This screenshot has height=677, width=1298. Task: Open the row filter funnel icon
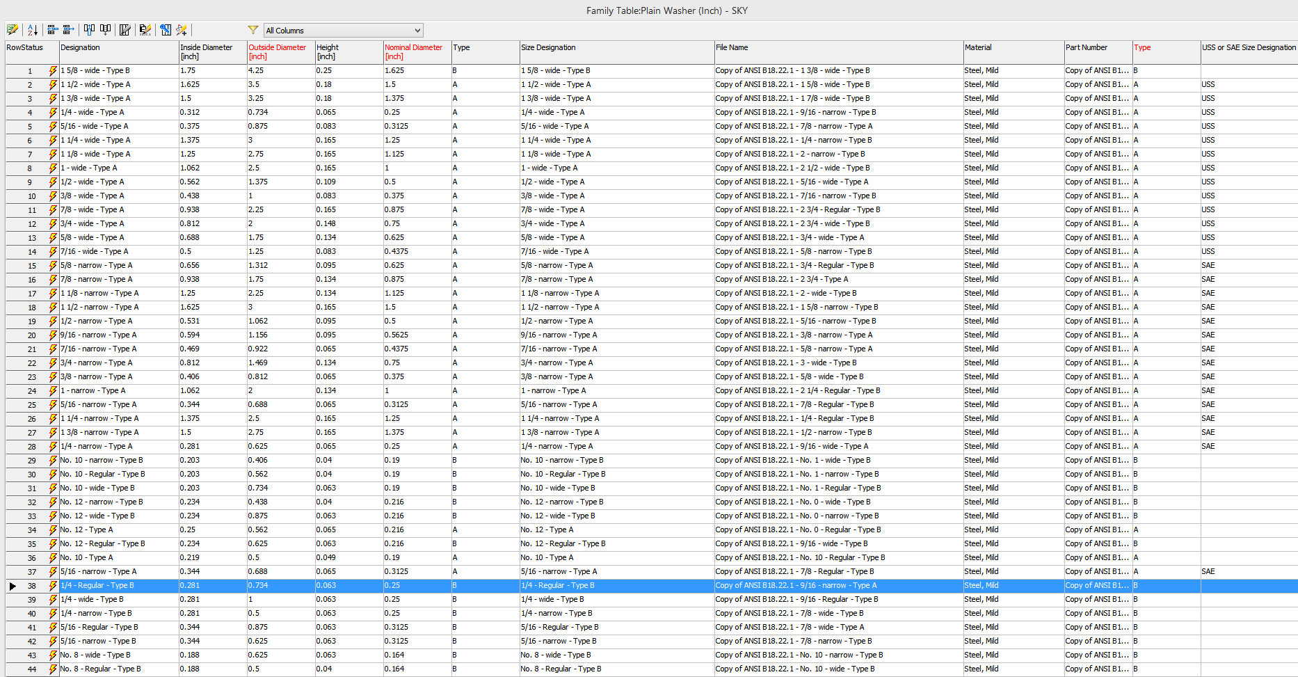pyautogui.click(x=253, y=30)
